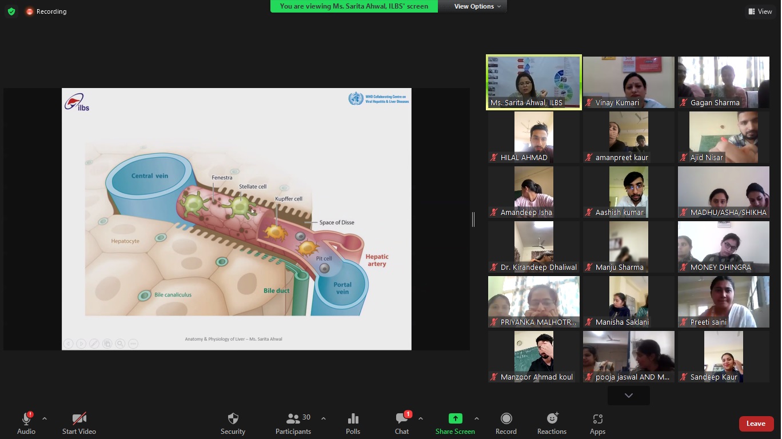Click the slide's see-all-slides icon

point(107,344)
